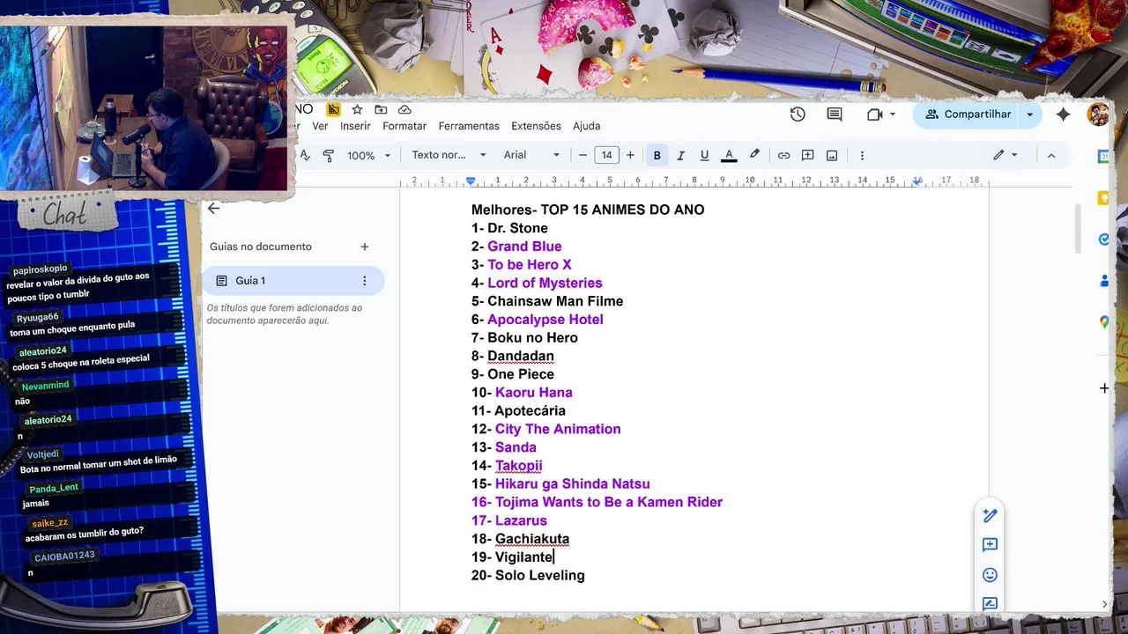Open the Ferramentas menu

(x=469, y=126)
